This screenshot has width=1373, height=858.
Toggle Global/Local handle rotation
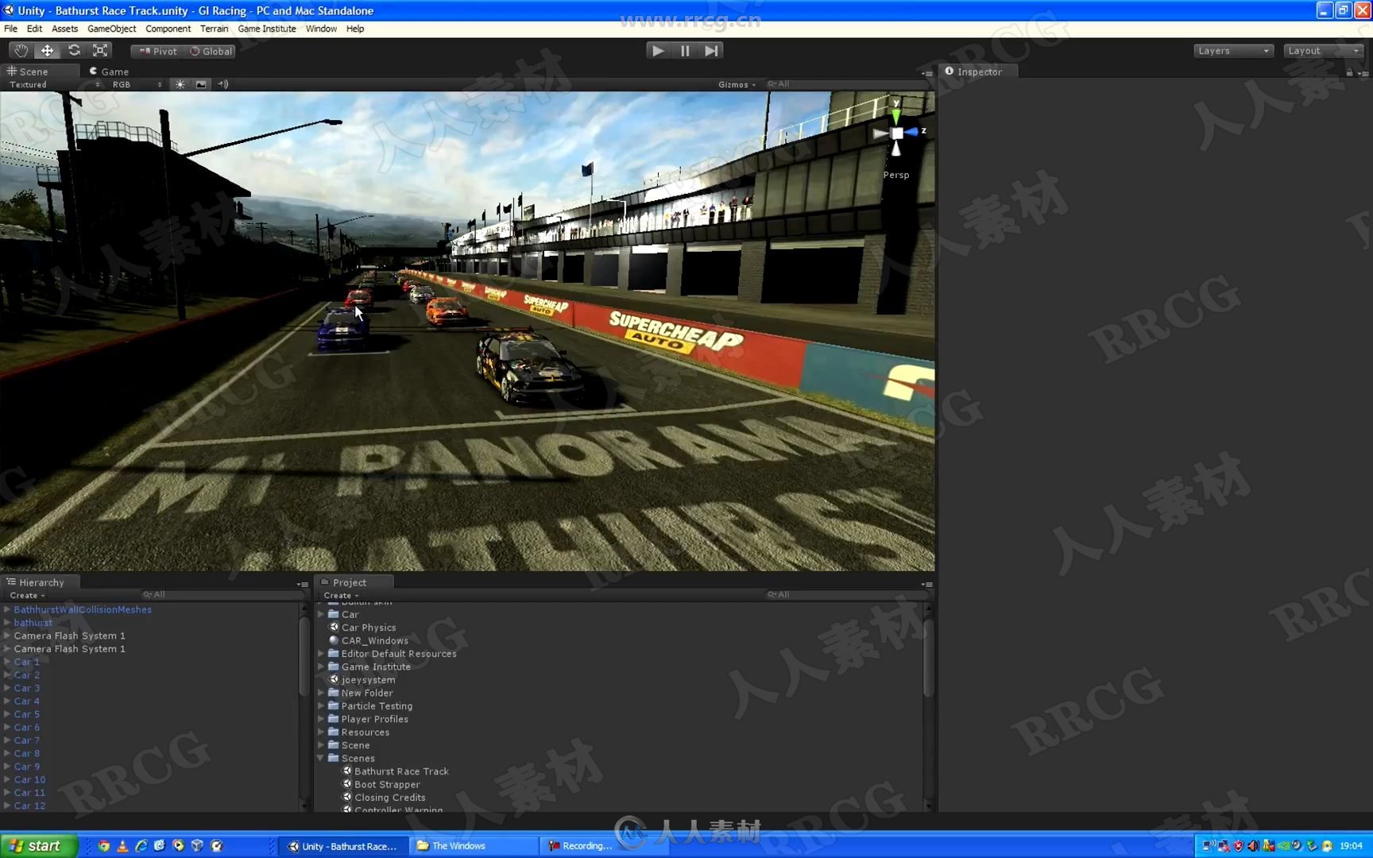click(x=211, y=51)
